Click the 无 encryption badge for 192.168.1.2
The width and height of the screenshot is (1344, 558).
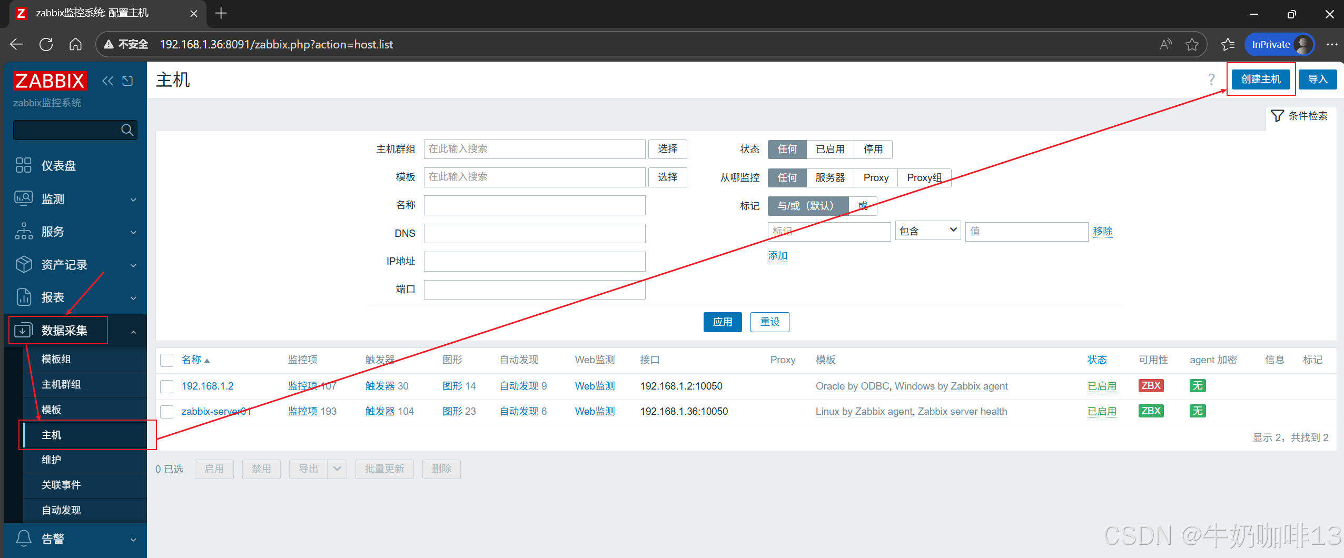click(1198, 386)
